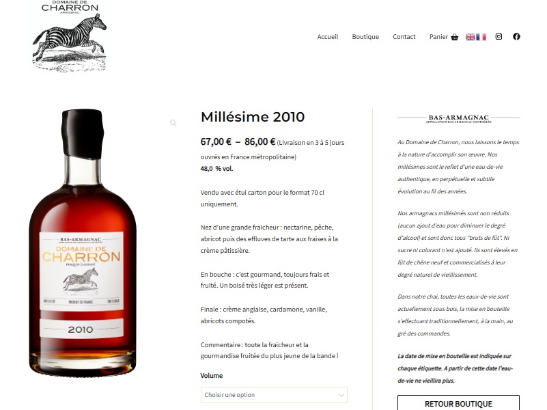547x410 pixels.
Task: Open the Facebook page icon
Action: (x=517, y=37)
